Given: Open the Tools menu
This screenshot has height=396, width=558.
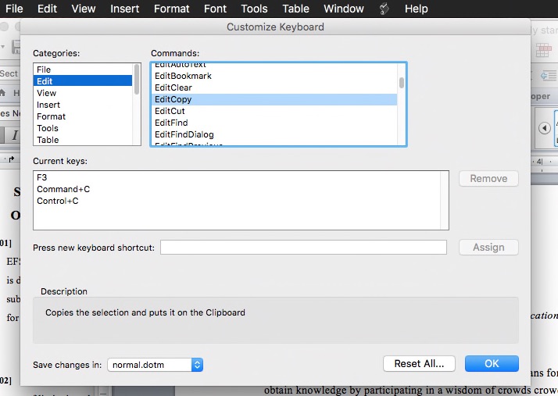Looking at the screenshot, I should click(254, 9).
